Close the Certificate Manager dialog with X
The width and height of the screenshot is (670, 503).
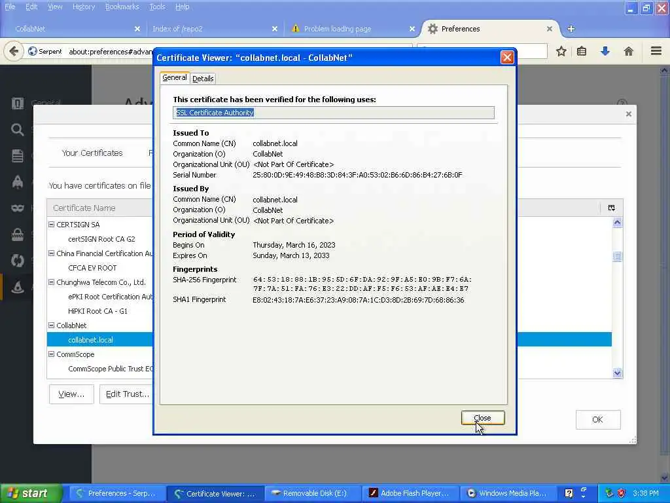point(629,114)
